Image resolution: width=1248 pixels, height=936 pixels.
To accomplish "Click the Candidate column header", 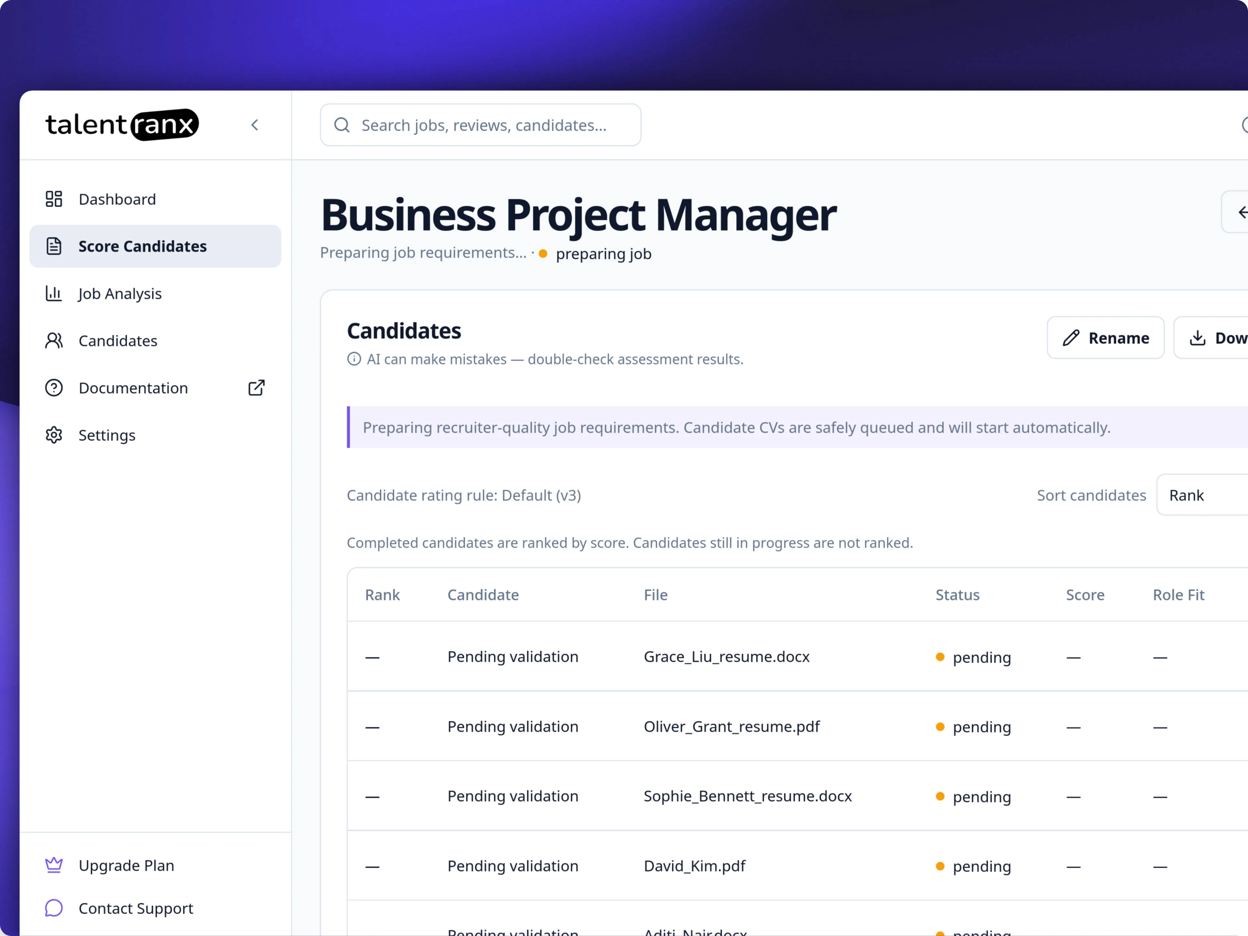I will coord(483,595).
